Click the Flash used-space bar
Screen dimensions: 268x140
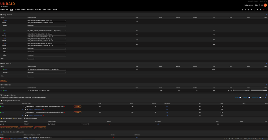pyautogui.click(x=241, y=90)
